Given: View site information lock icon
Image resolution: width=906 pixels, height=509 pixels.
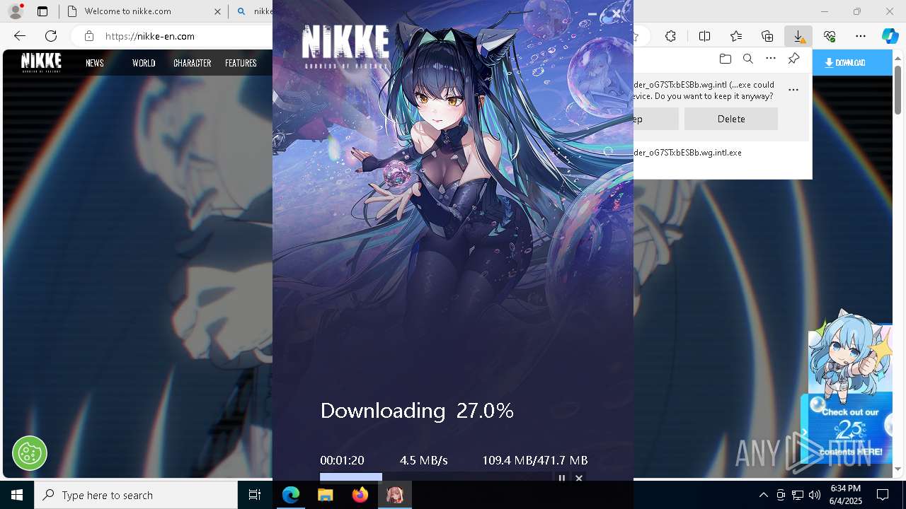Looking at the screenshot, I should coord(88,36).
